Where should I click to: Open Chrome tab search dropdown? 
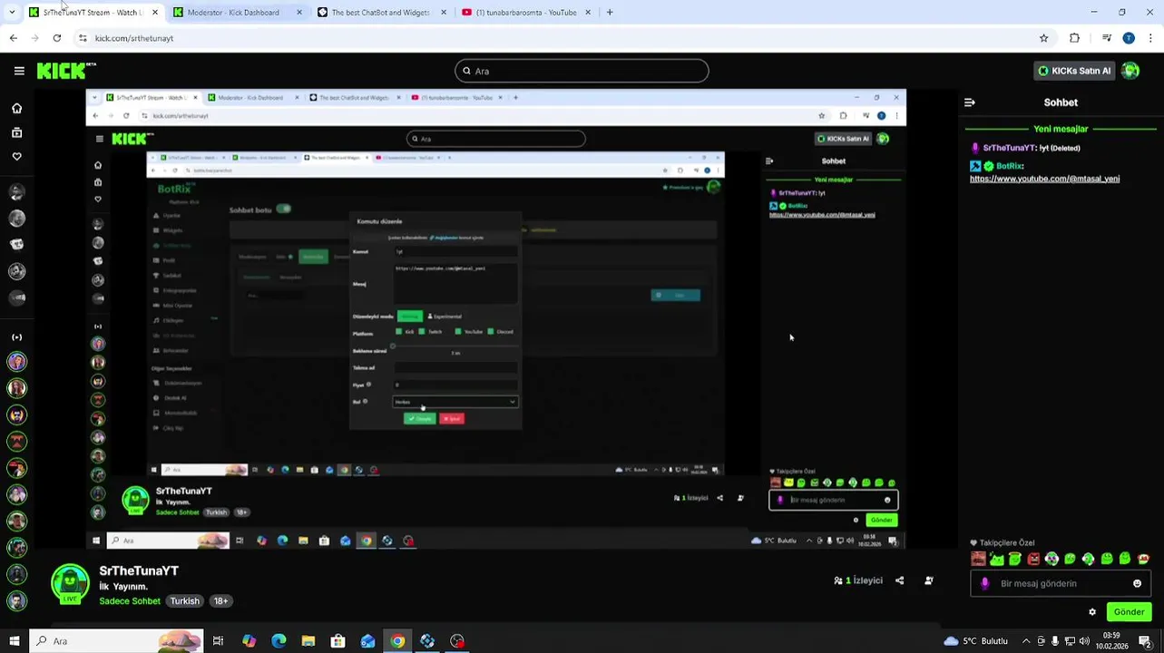tap(12, 13)
